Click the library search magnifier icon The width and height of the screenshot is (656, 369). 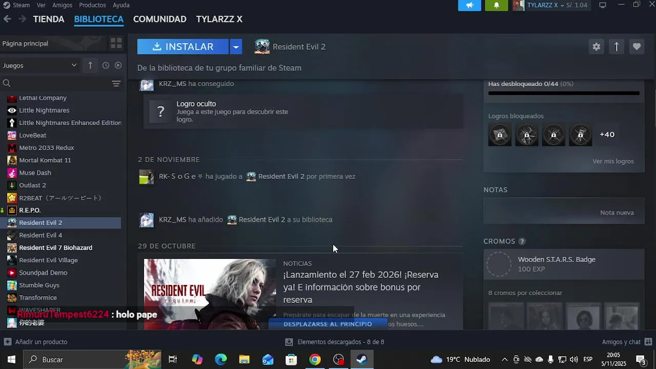[7, 83]
